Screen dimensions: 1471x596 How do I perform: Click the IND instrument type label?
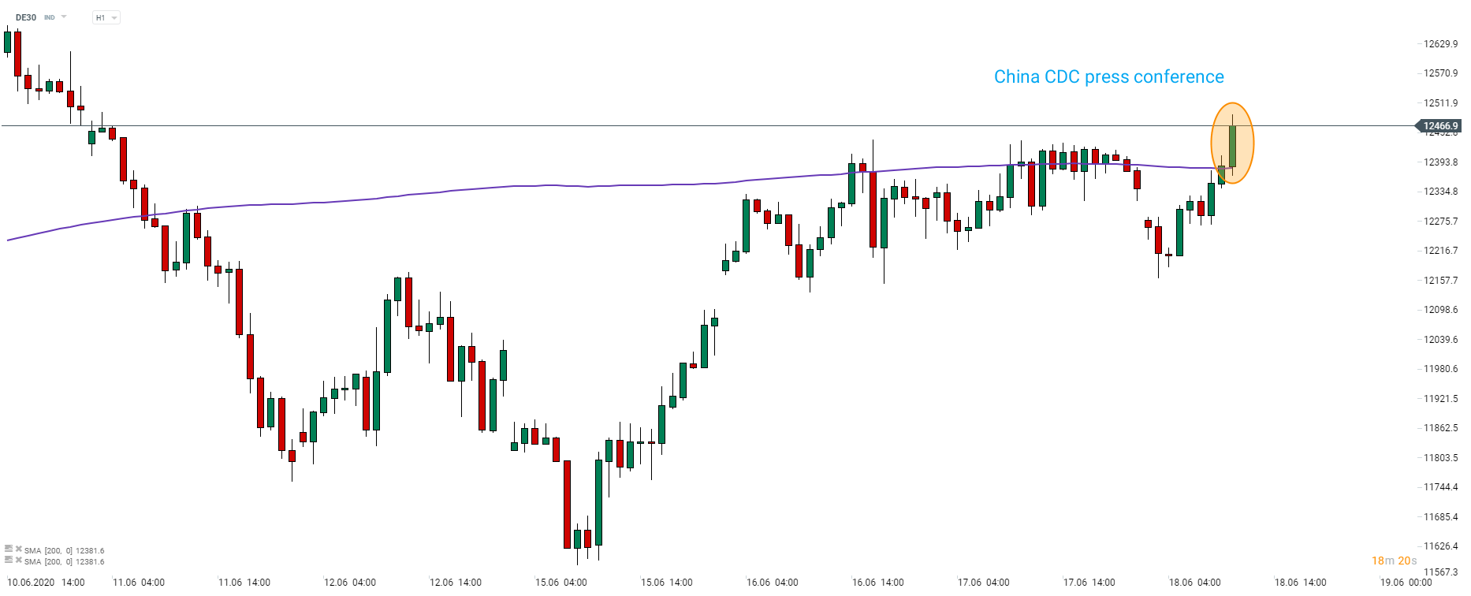pos(50,17)
